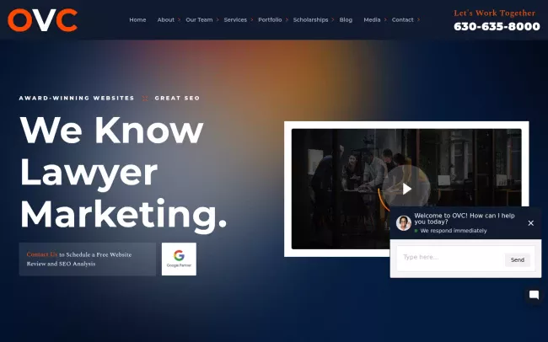The image size is (548, 342).
Task: Expand the Our Team submenu chevron
Action: 218,20
